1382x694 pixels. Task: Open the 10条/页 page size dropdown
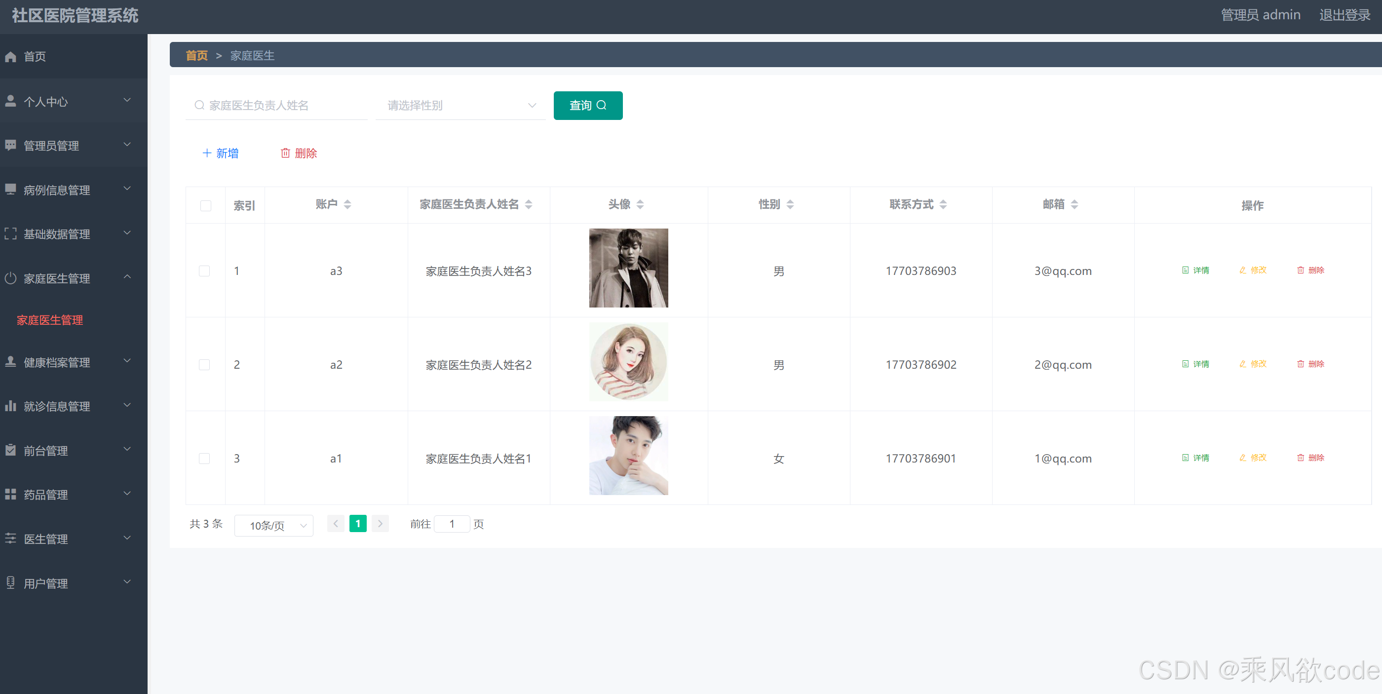tap(273, 525)
